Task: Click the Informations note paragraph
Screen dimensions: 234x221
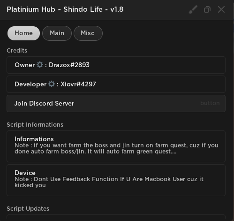Action: (x=116, y=148)
